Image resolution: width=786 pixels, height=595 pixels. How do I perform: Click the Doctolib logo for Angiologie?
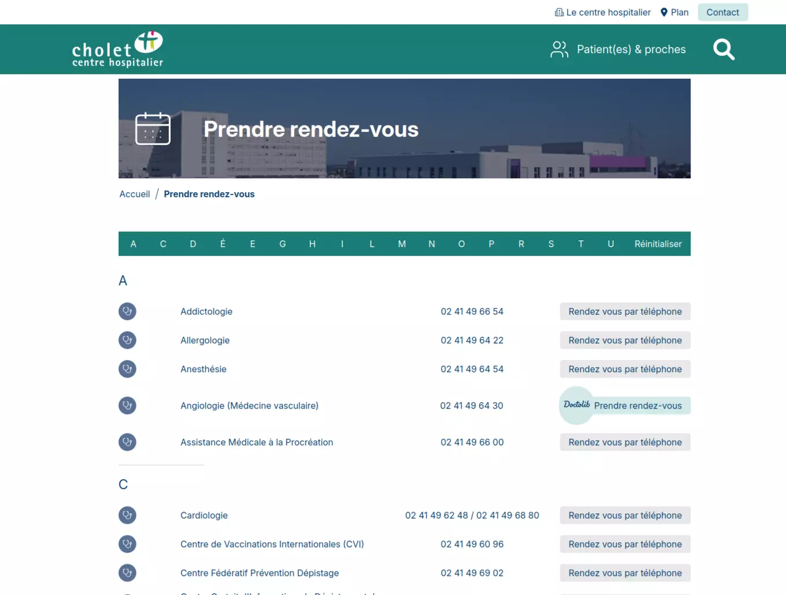[x=576, y=405]
